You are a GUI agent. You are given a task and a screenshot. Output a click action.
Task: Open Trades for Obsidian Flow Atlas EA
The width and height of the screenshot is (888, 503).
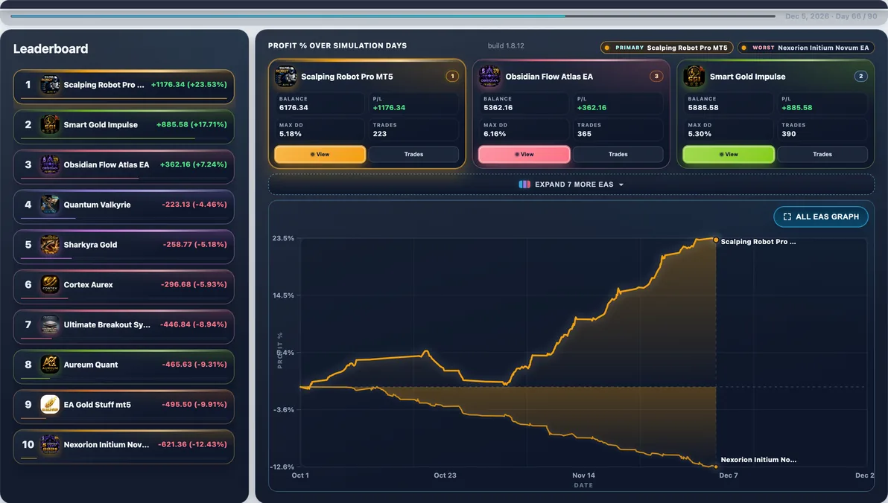point(618,155)
